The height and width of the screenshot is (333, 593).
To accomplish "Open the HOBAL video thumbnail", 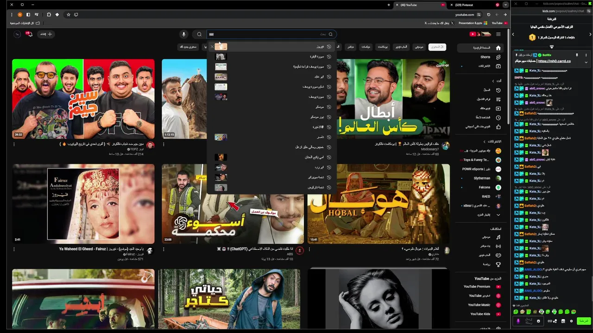I will (x=379, y=203).
